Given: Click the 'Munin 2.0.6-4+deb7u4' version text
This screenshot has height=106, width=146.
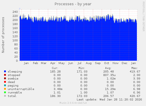Looking at the screenshot, I should 73,103.
